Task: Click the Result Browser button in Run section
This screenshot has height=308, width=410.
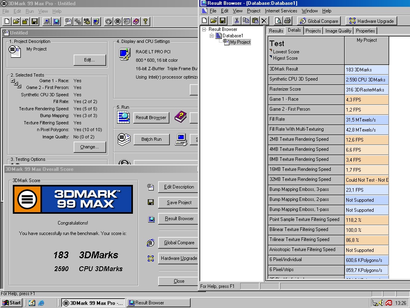Action: (x=151, y=118)
